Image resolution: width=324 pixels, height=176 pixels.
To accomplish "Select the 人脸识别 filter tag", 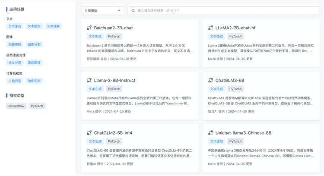I will click(15, 81).
